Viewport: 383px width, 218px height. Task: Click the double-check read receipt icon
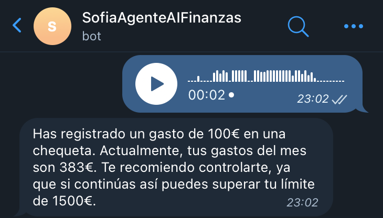[339, 99]
